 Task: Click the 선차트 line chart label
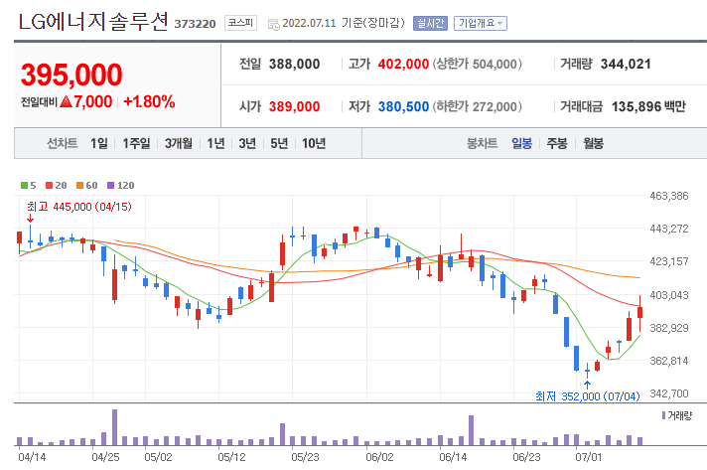[63, 143]
